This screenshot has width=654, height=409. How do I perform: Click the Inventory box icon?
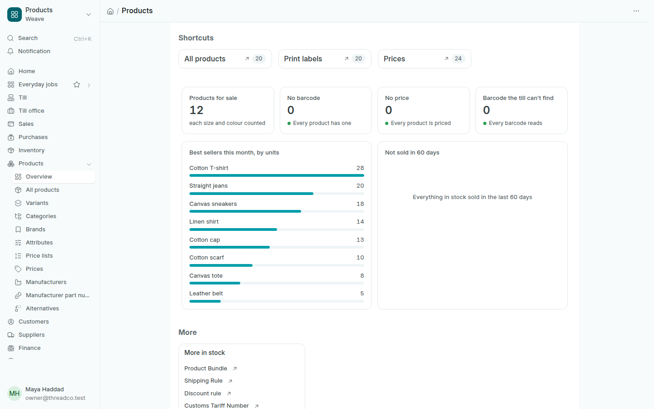[11, 150]
